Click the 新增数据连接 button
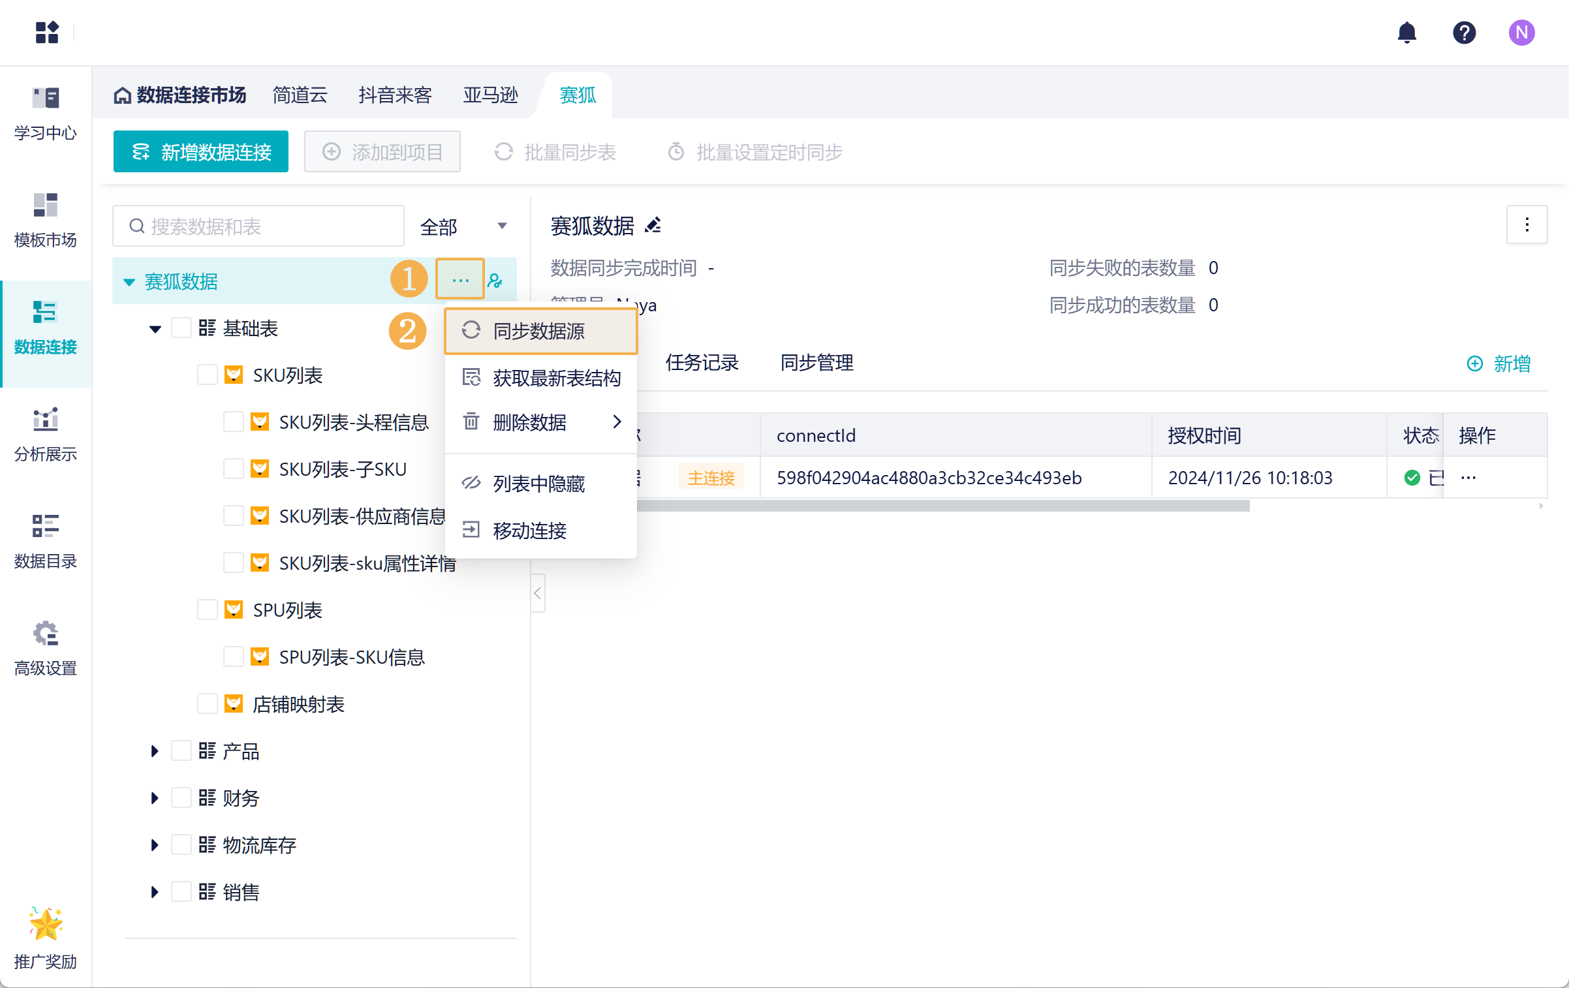Viewport: 1569px width, 988px height. (201, 152)
